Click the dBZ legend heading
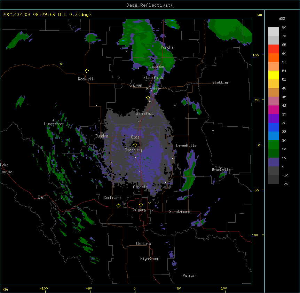Viewport: 300px width, 293px height. tap(282, 19)
